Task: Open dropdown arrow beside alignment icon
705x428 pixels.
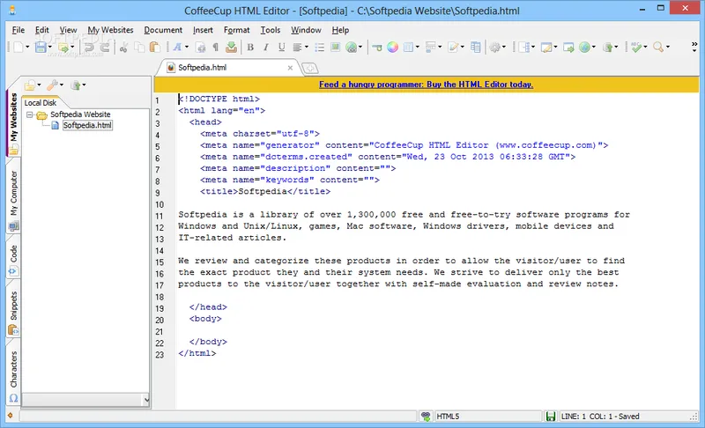Action: 306,47
